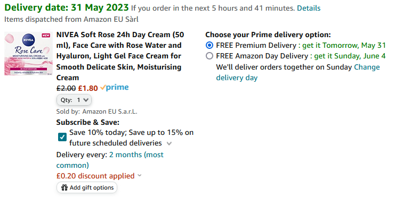
Task: Open the NIVEA Soft Rose product title
Action: 120,56
